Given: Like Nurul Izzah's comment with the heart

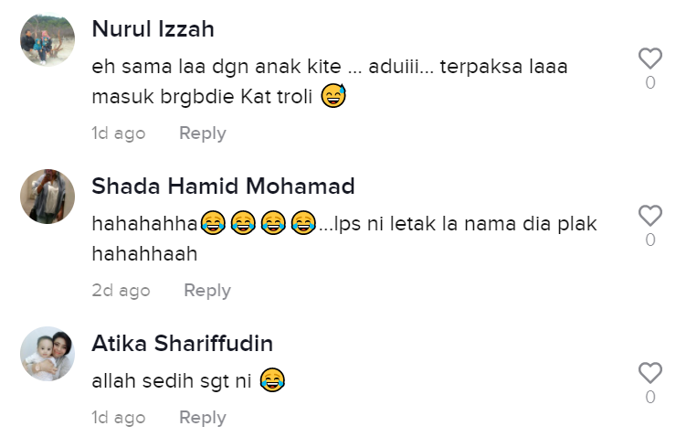Looking at the screenshot, I should coord(649,58).
